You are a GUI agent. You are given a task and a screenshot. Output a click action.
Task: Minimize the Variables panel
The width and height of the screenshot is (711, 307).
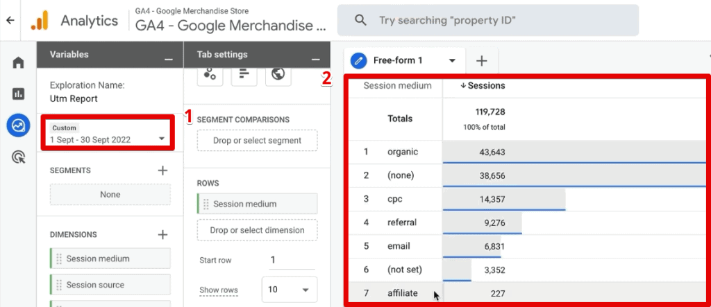click(169, 60)
